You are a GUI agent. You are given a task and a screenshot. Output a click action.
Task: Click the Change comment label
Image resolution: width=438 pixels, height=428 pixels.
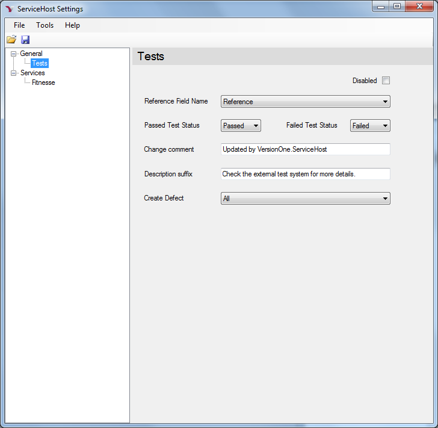pos(168,149)
